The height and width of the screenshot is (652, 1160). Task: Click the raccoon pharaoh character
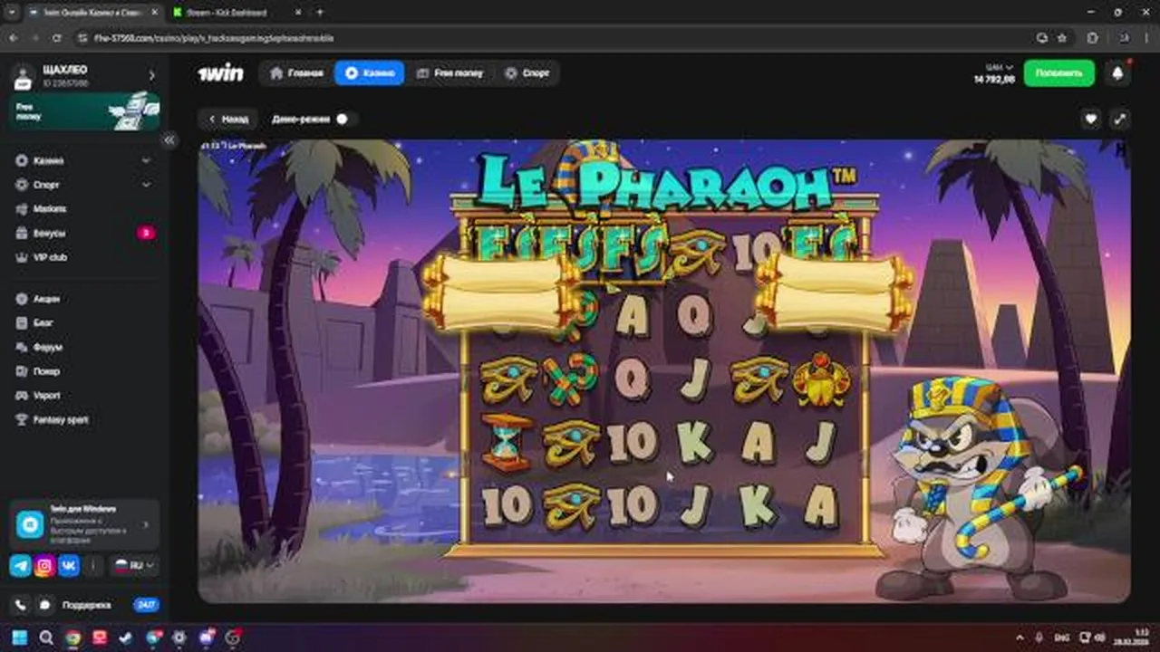(x=979, y=489)
